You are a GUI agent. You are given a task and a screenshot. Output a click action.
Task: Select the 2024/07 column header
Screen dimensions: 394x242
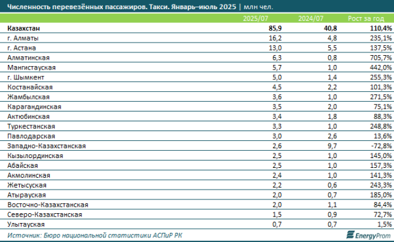[x=311, y=18]
